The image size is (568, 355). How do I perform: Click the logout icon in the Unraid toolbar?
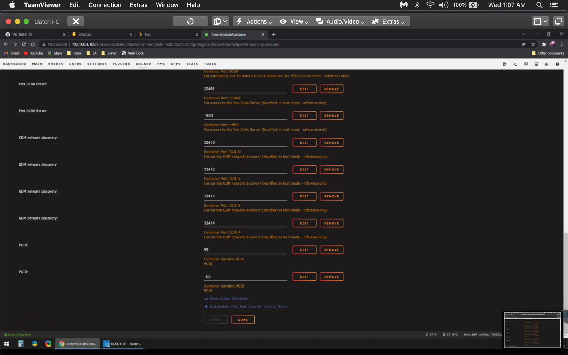pyautogui.click(x=505, y=63)
